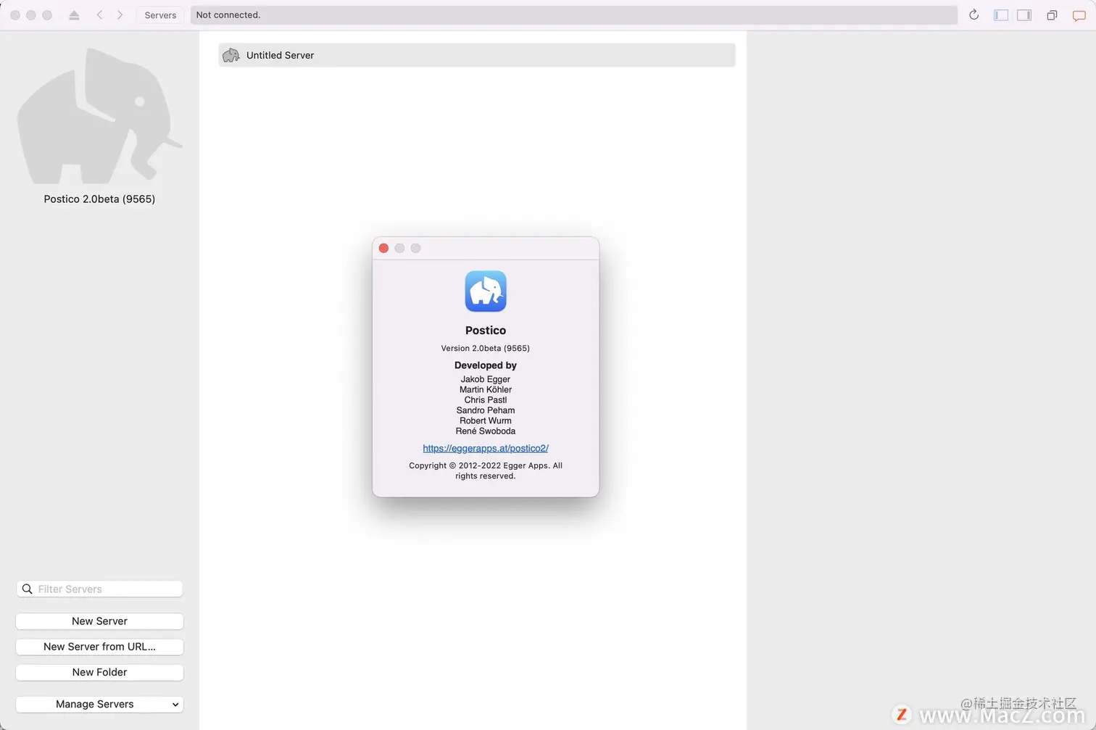This screenshot has width=1096, height=730.
Task: Click the sidebar Postico 2.0beta (9565) label
Action: pos(99,199)
